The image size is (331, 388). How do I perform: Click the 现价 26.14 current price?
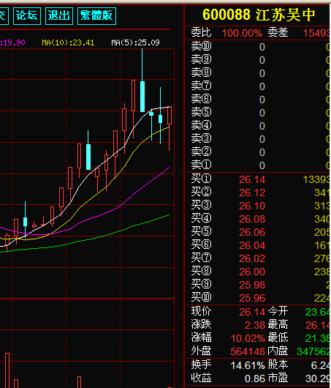(x=252, y=312)
